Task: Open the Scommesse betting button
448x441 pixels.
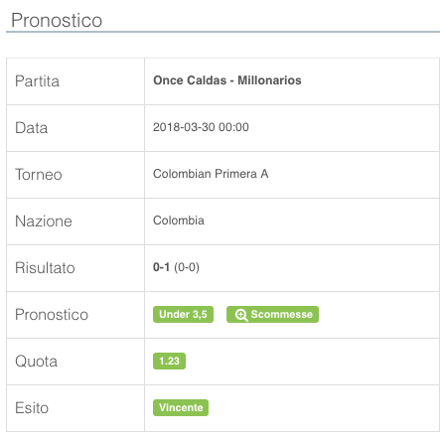Action: pos(272,314)
